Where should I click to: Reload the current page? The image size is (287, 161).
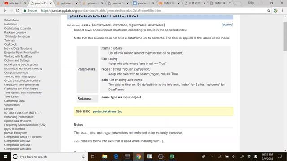point(17,11)
